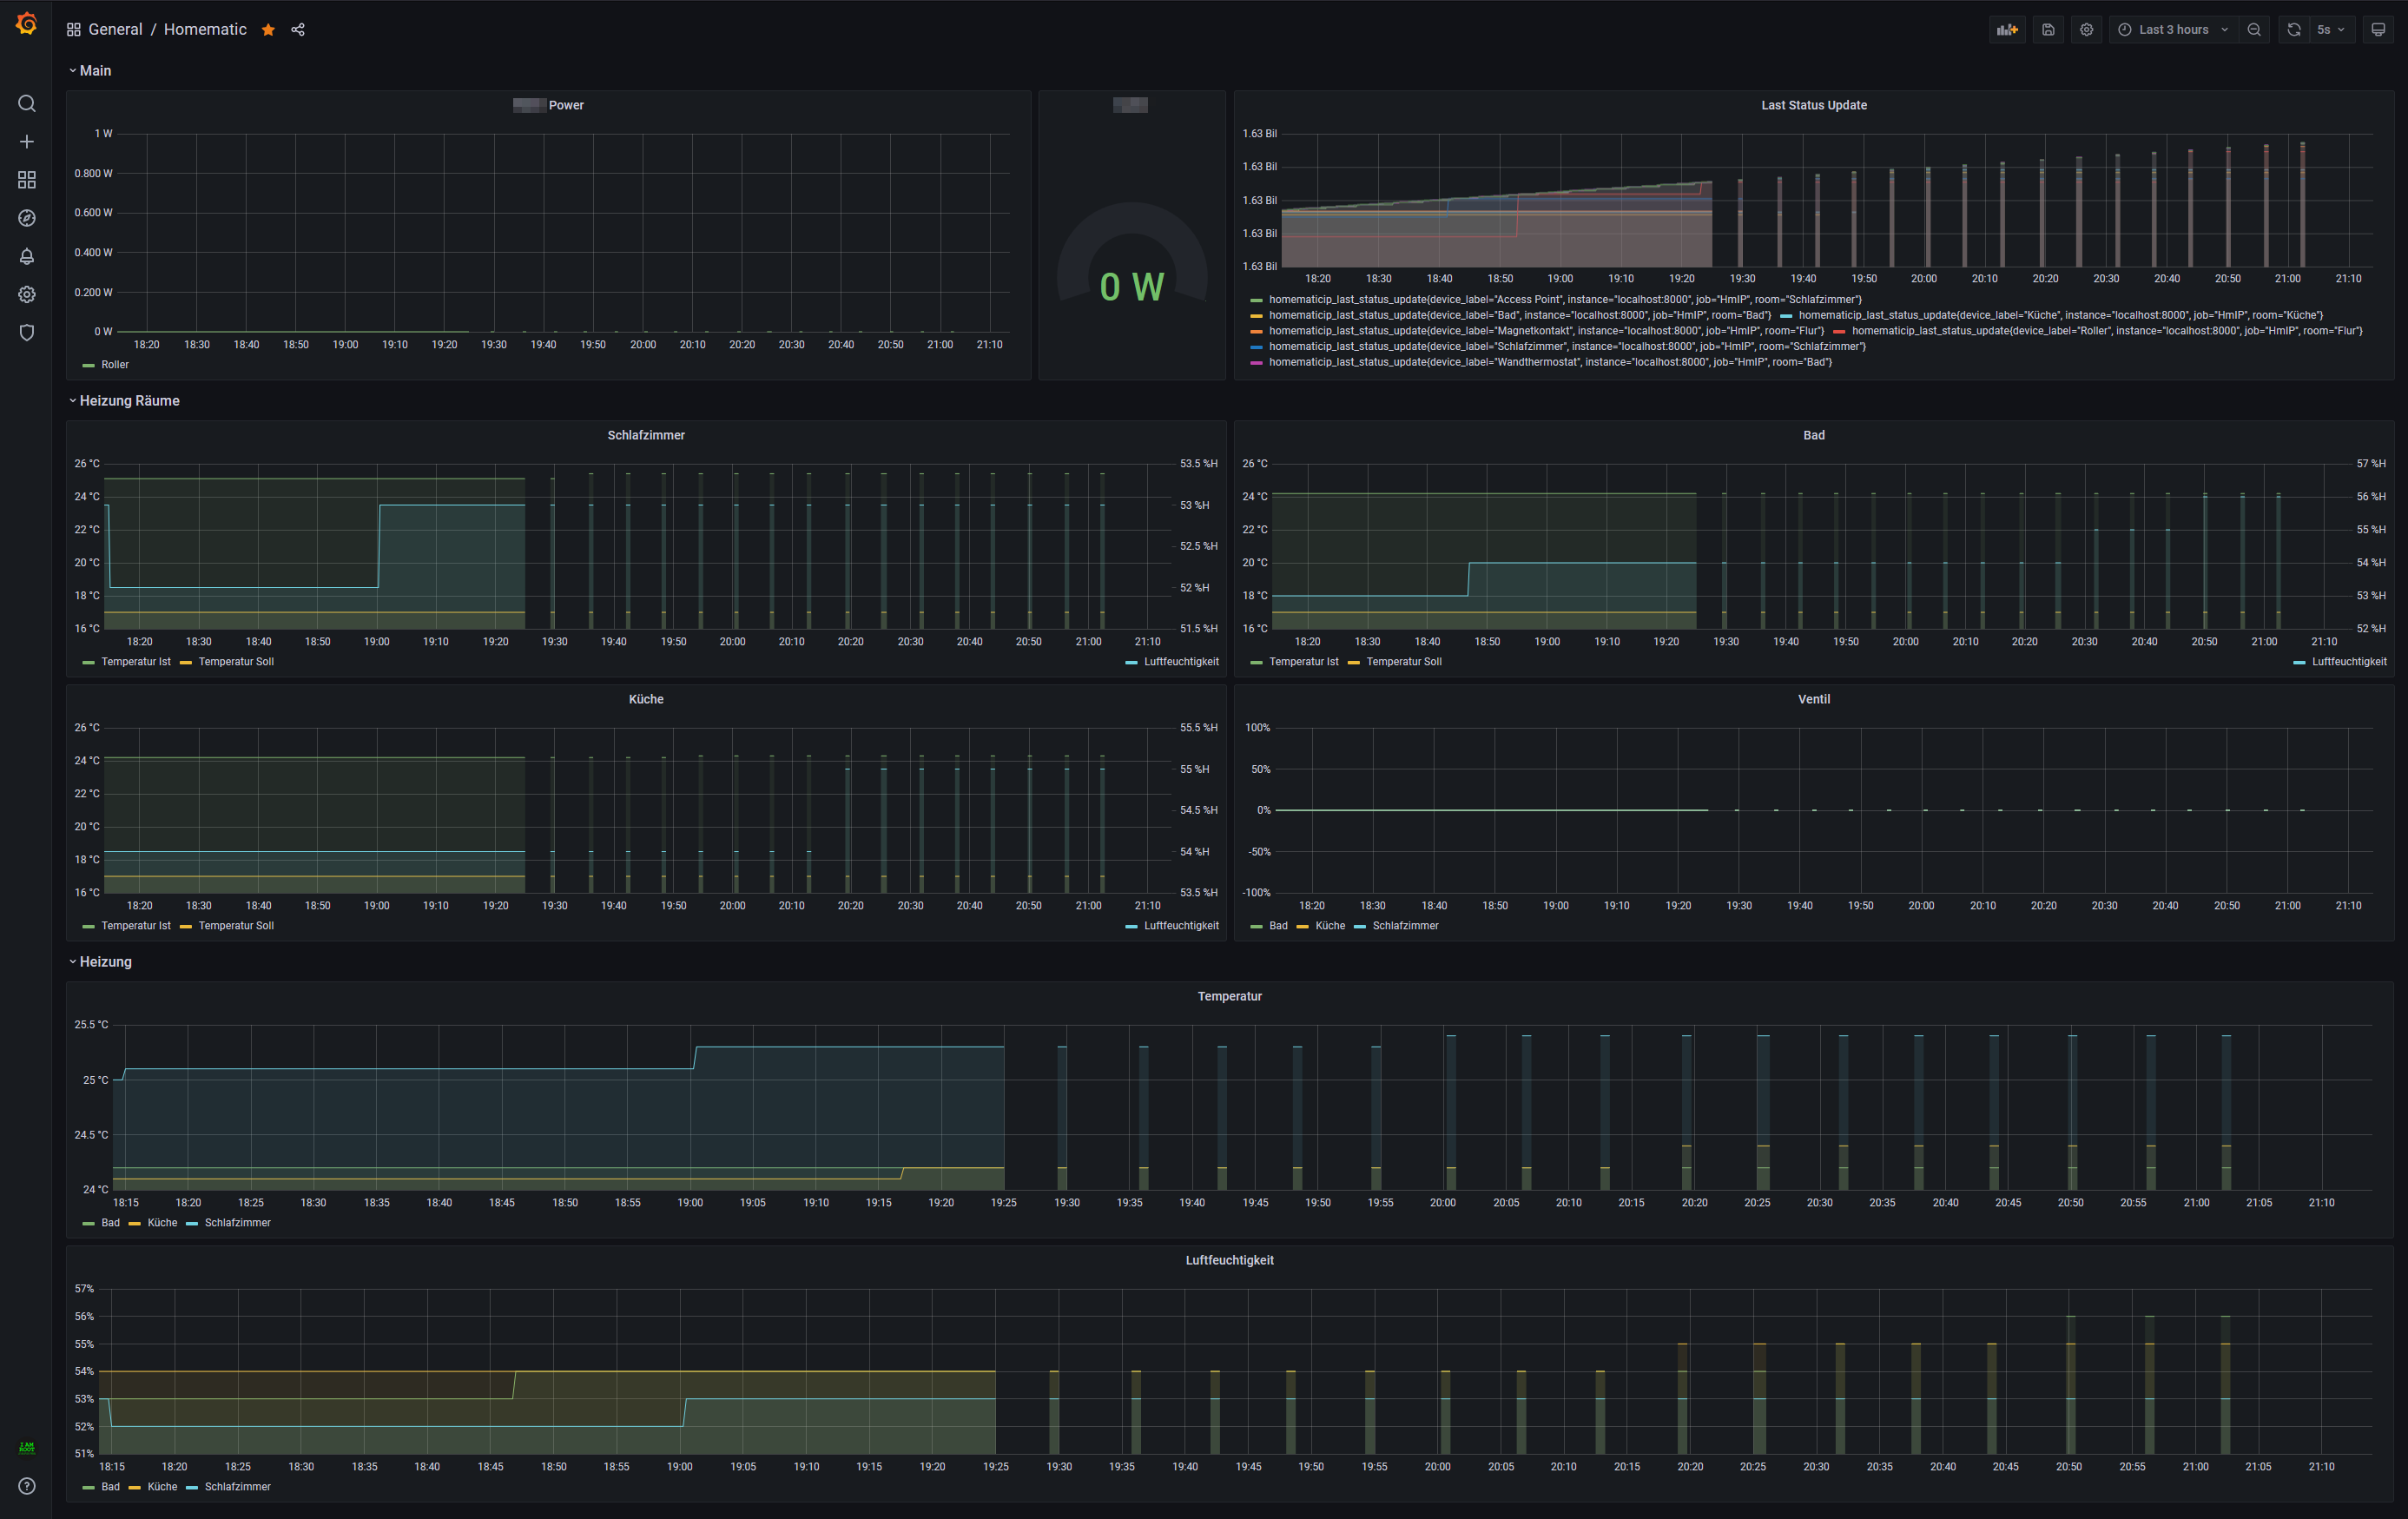Click the Homematic dashboard title
2408x1519 pixels.
pyautogui.click(x=205, y=30)
